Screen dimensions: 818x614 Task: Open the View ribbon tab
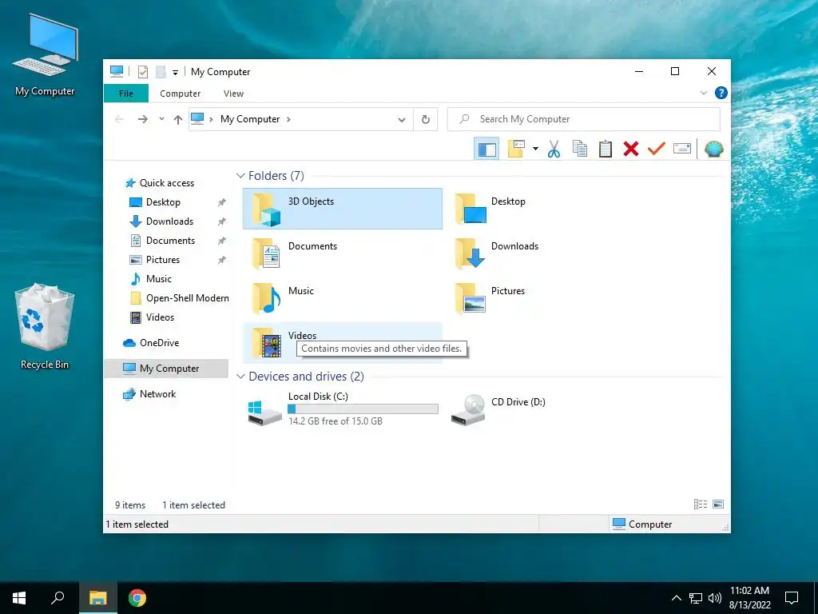pos(233,94)
